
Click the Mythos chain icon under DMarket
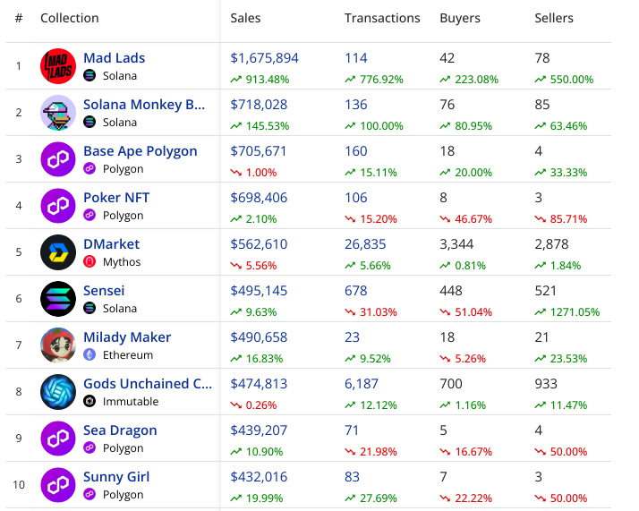(x=89, y=261)
